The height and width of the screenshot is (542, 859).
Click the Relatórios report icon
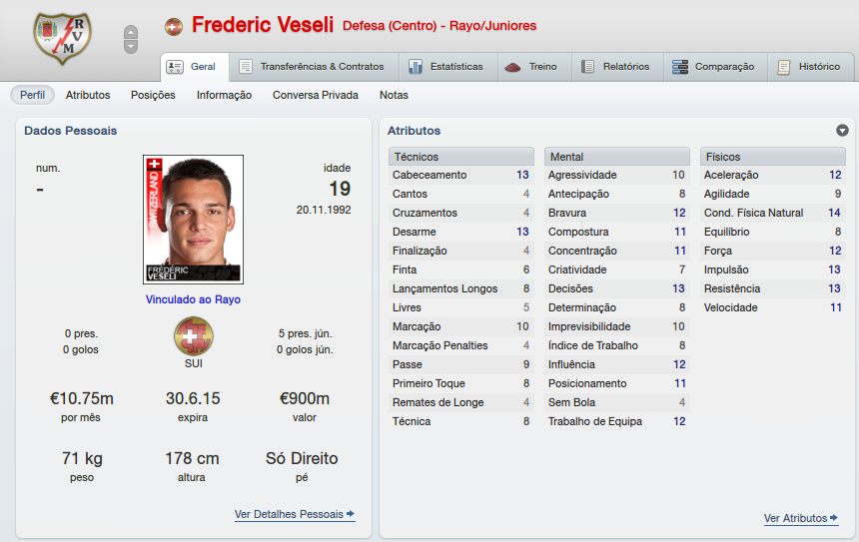(589, 67)
